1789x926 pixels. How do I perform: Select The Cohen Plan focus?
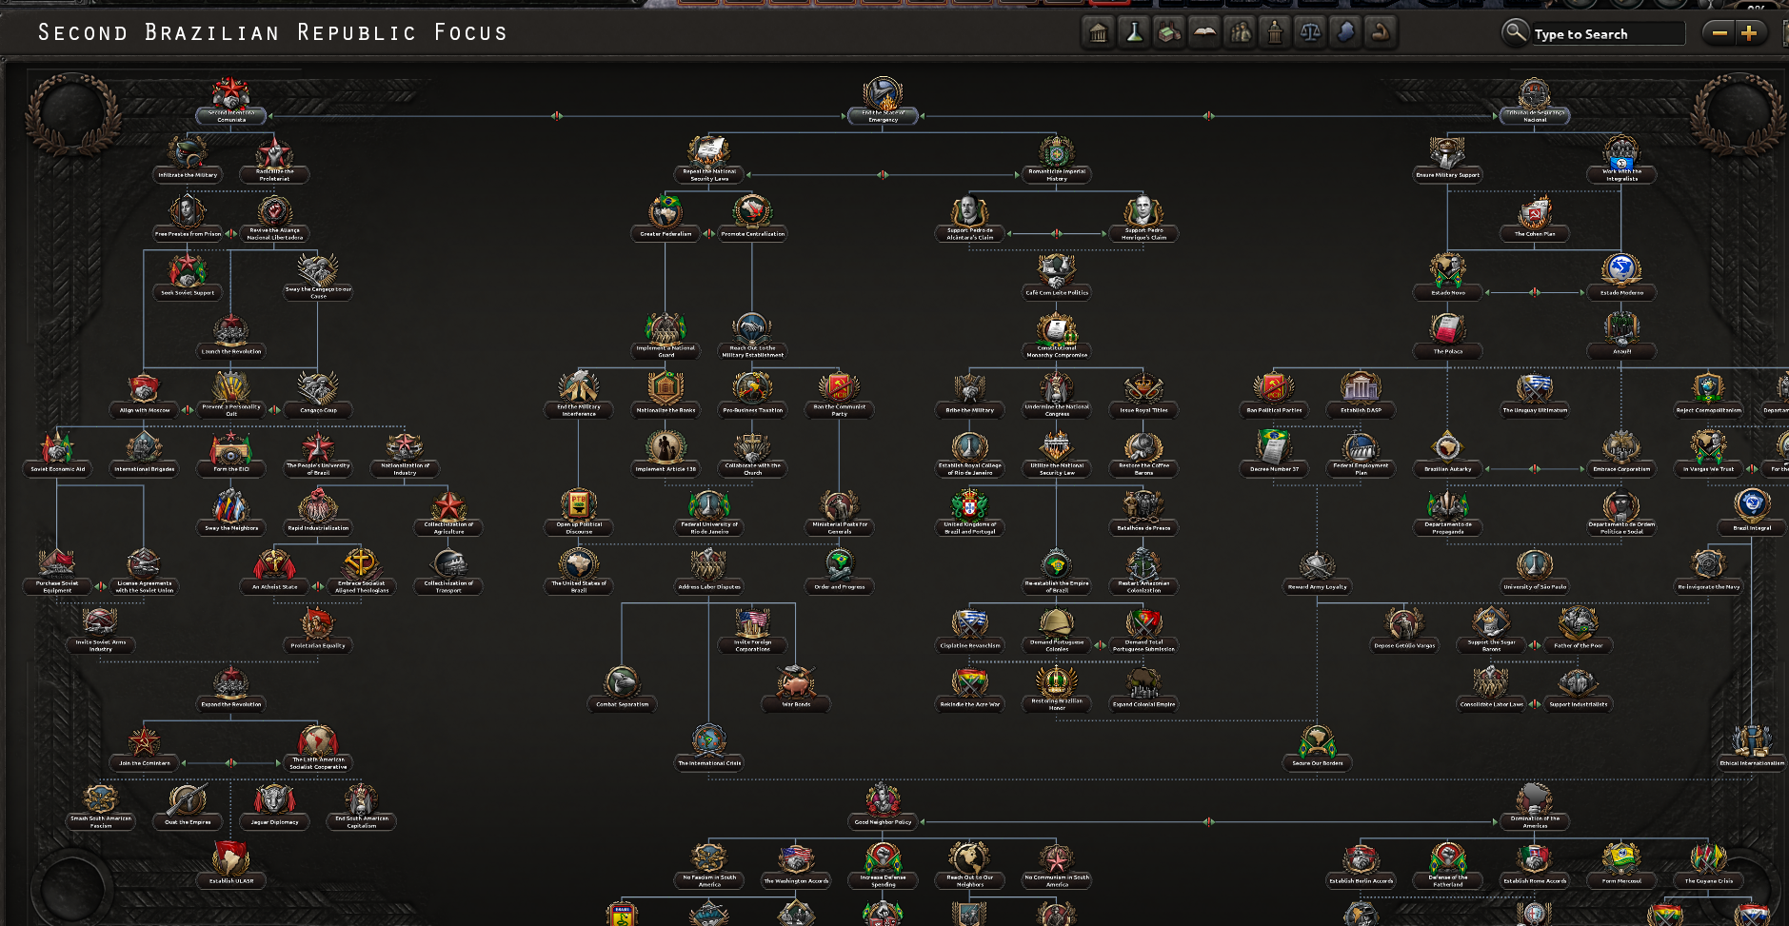click(1535, 218)
